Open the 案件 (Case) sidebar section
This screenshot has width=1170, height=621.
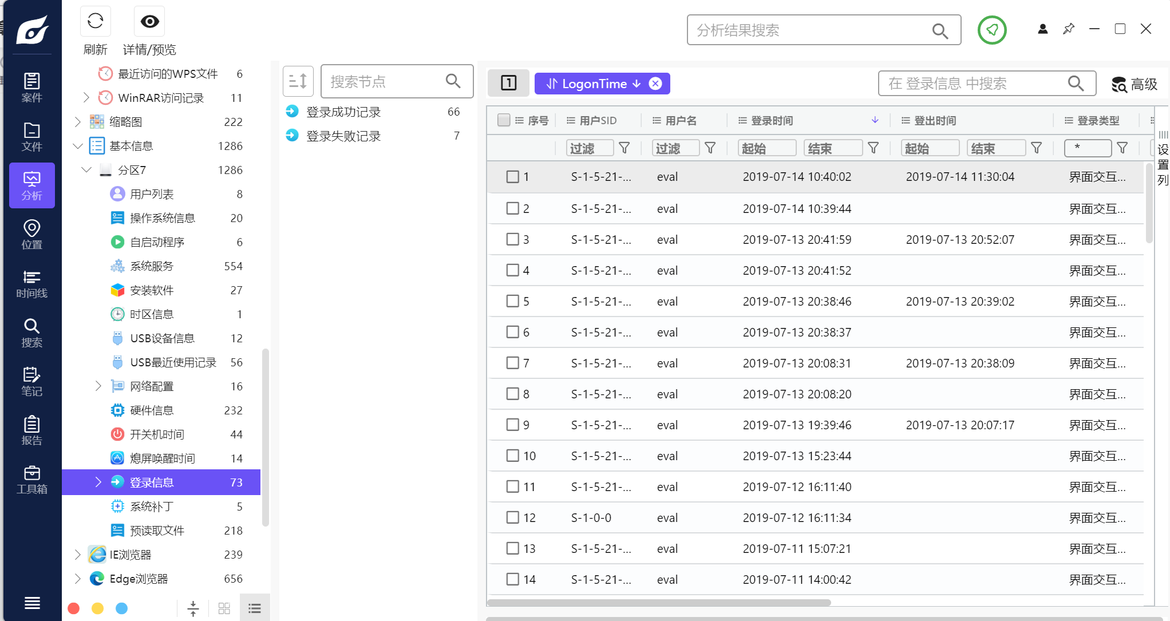click(32, 88)
